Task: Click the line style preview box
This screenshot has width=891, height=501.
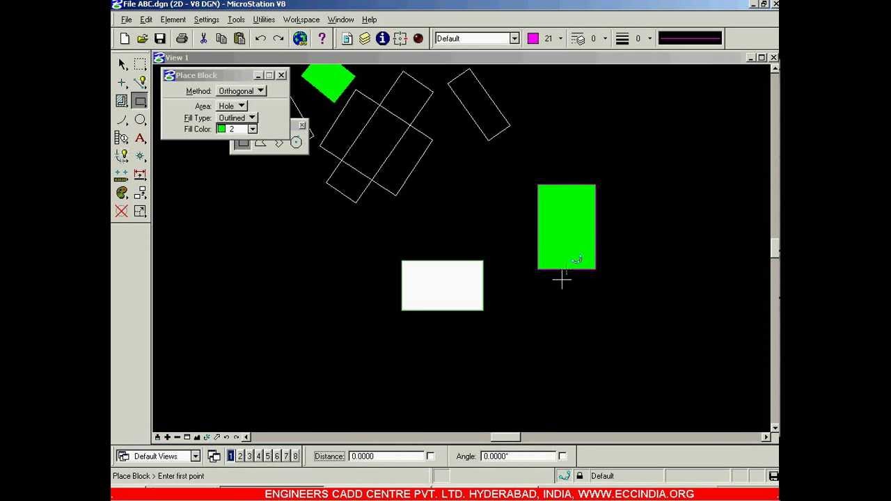Action: 690,39
